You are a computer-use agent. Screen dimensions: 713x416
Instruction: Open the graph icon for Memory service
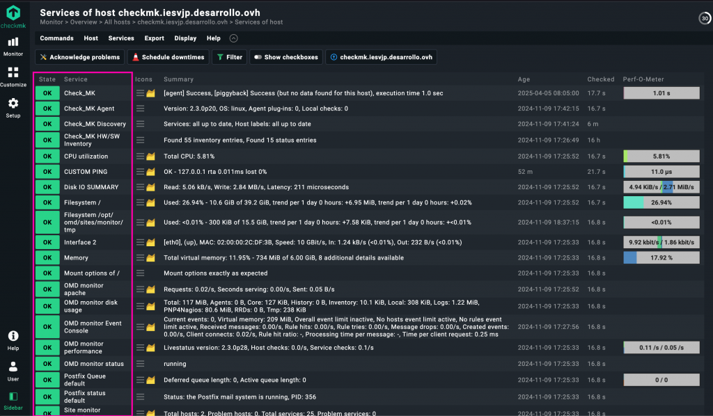coord(150,257)
